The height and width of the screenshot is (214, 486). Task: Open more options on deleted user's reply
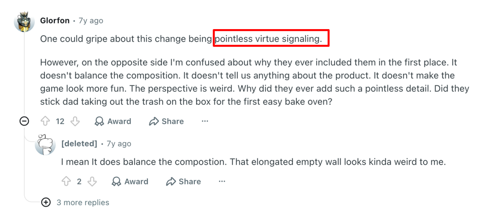222,182
